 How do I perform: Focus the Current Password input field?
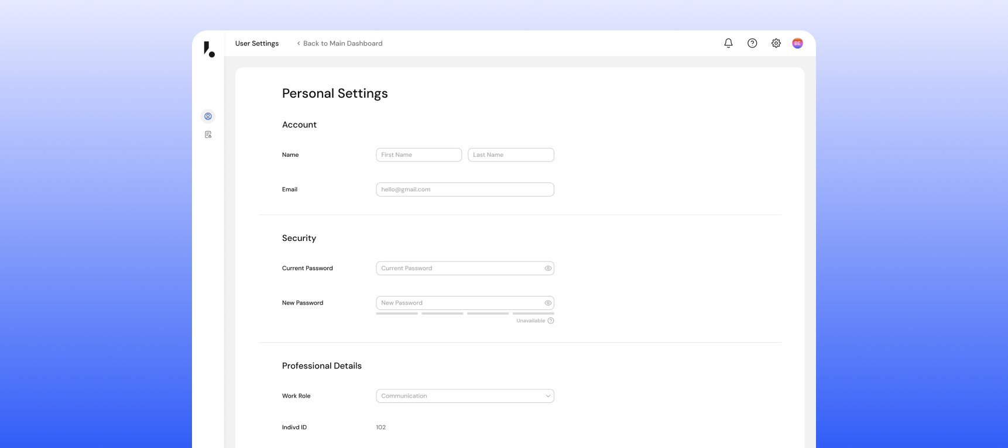465,268
